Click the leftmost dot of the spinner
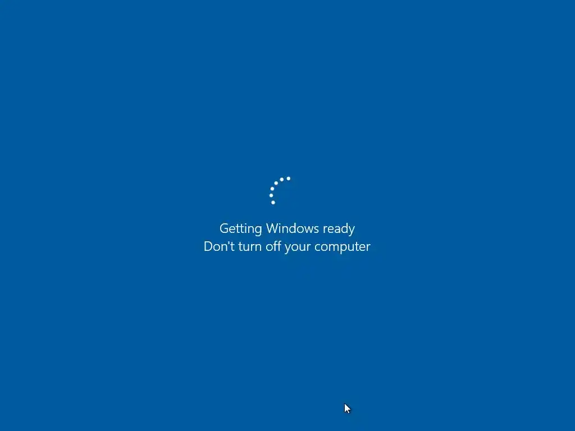Image resolution: width=575 pixels, height=431 pixels. (271, 195)
